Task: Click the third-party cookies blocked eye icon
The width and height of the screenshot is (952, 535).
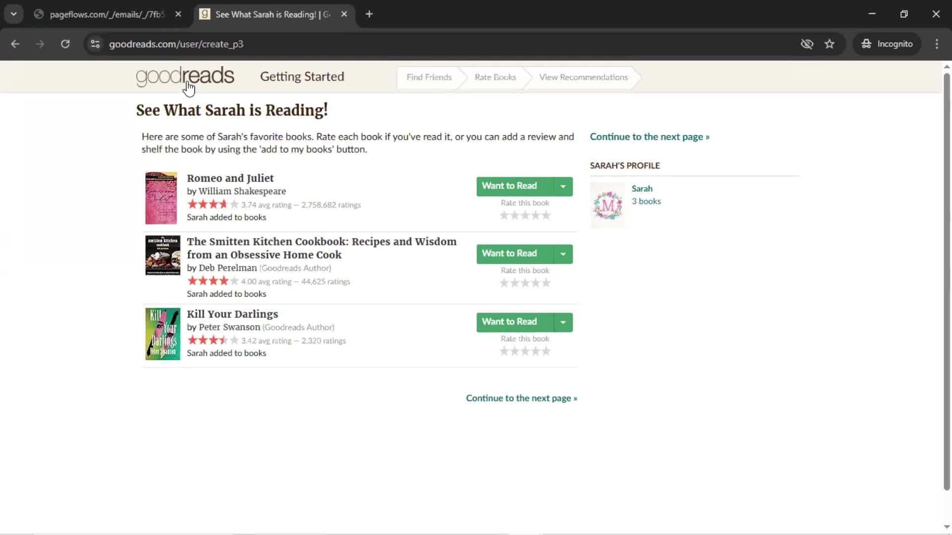Action: click(x=807, y=44)
